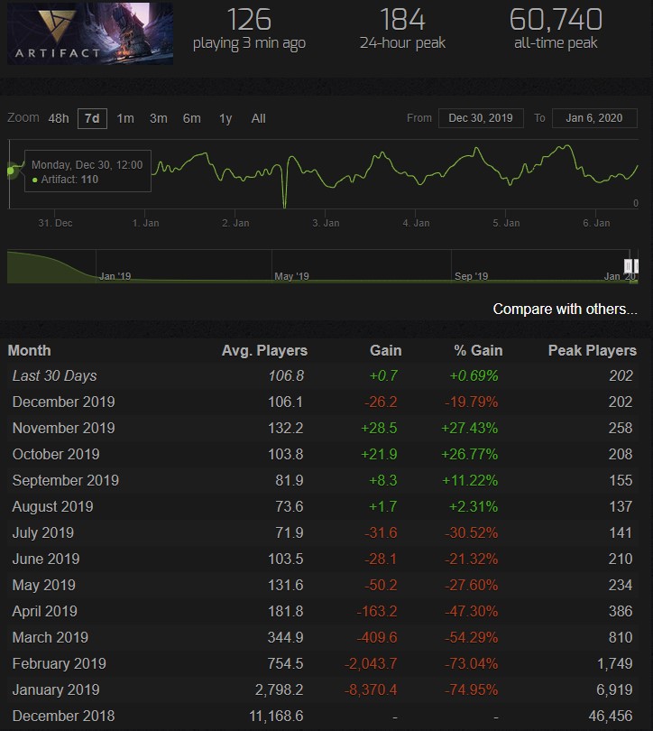Viewport: 653px width, 731px height.
Task: Select the June 2019 row label
Action: [46, 559]
